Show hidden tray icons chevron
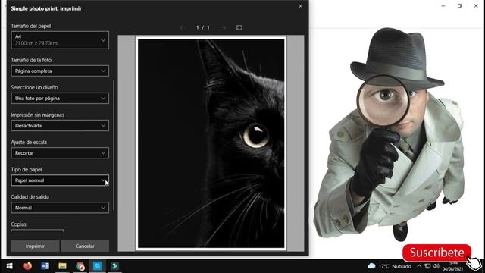Image resolution: width=485 pixels, height=273 pixels. click(x=419, y=266)
